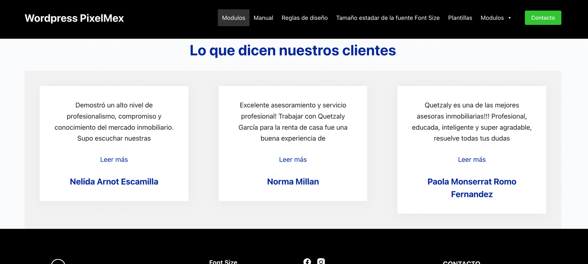Click the Font Size footer heading
Screen dimensions: 588x264
click(x=223, y=262)
